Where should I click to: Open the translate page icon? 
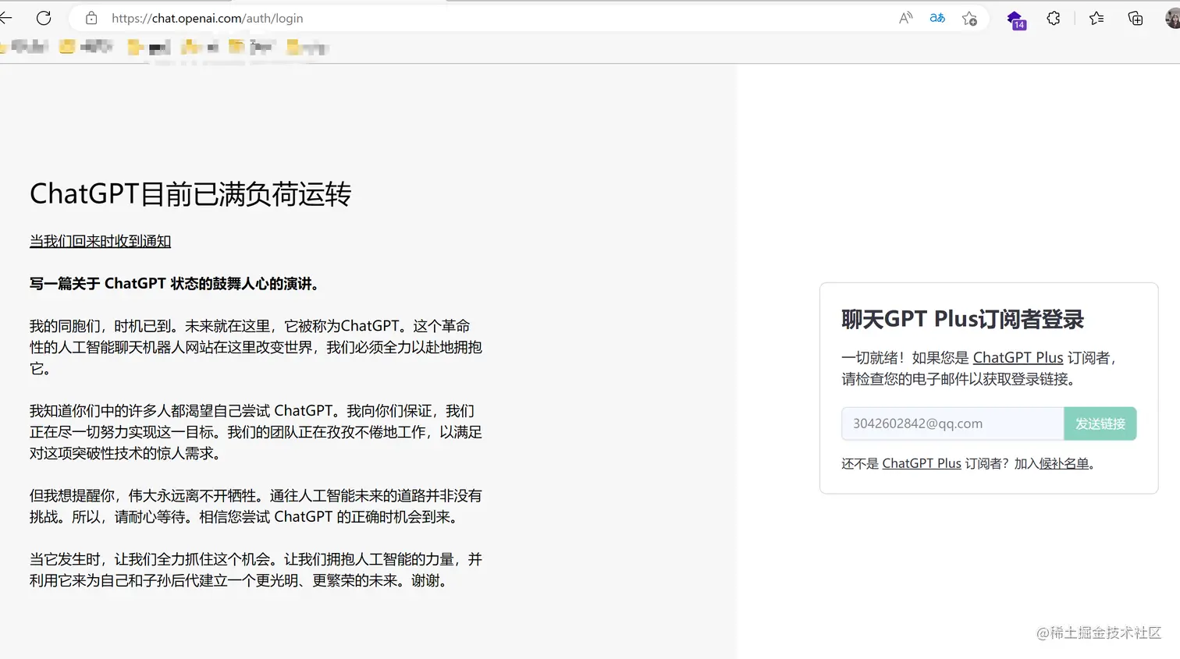[x=937, y=18]
